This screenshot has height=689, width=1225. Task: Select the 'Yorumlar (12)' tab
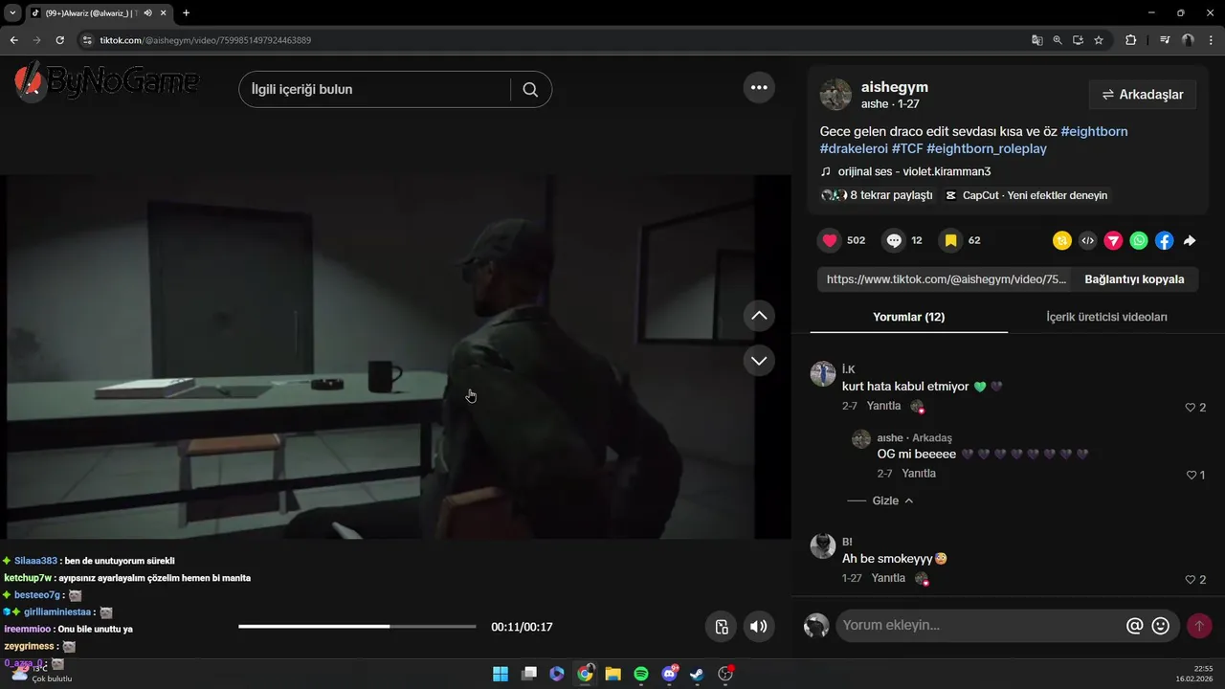tap(908, 317)
